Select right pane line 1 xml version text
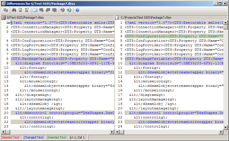The height and width of the screenshot is (141, 229). tap(174, 23)
